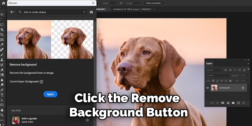Select the Blur tool
The width and height of the screenshot is (252, 126).
point(2,80)
